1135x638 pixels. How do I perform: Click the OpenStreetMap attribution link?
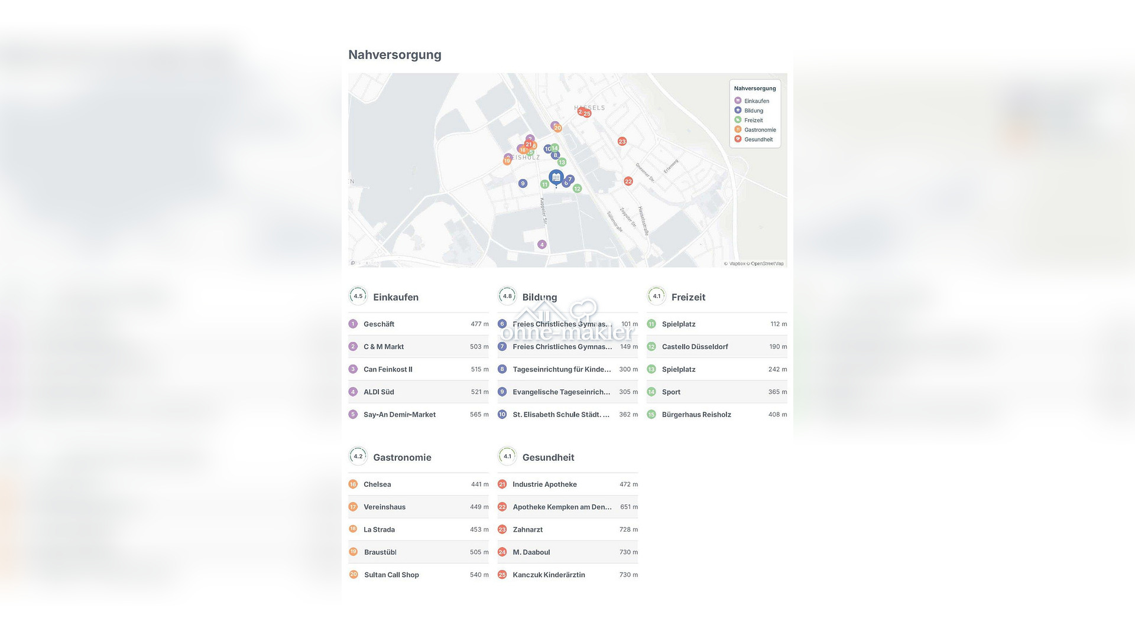(767, 263)
